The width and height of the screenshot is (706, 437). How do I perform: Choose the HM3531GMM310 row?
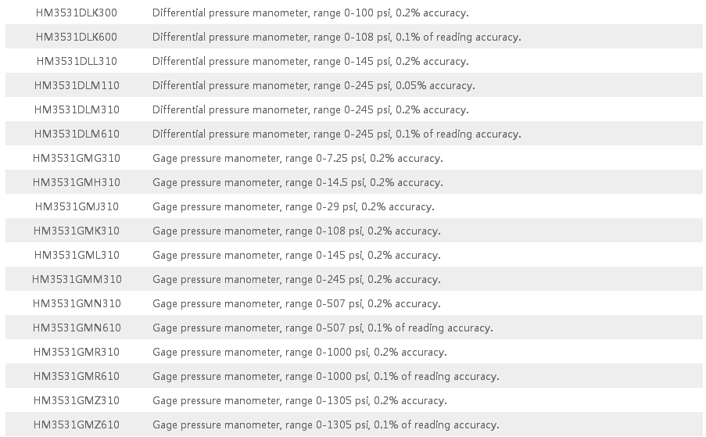pos(354,280)
